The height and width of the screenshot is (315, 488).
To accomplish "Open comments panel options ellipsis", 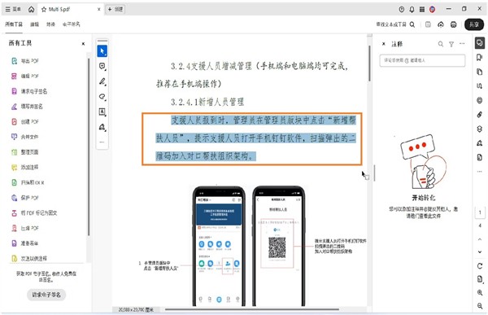I will (x=462, y=44).
